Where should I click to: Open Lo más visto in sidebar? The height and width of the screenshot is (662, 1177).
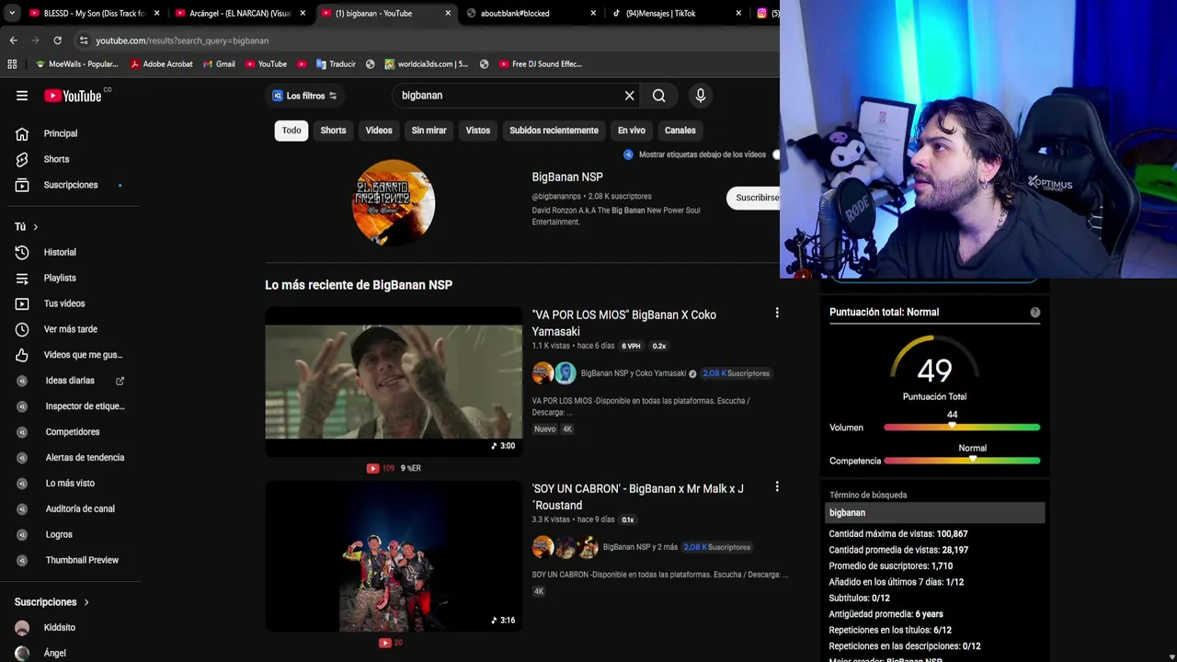pos(71,484)
